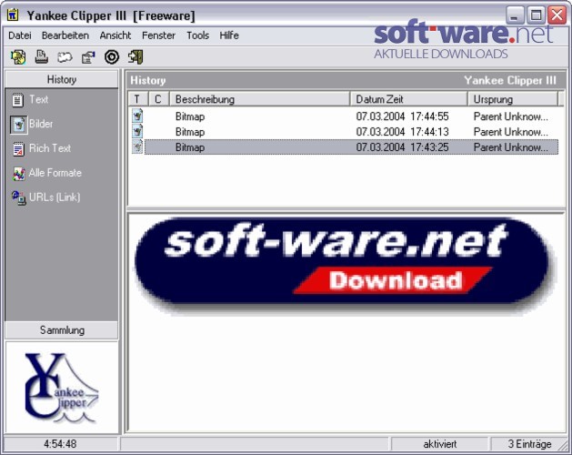
Task: Click date 07.03.2004 17:44:55
Action: pos(402,116)
